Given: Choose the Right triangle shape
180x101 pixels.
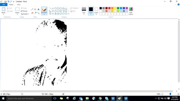Looking at the screenshot, I should click(x=50, y=11).
